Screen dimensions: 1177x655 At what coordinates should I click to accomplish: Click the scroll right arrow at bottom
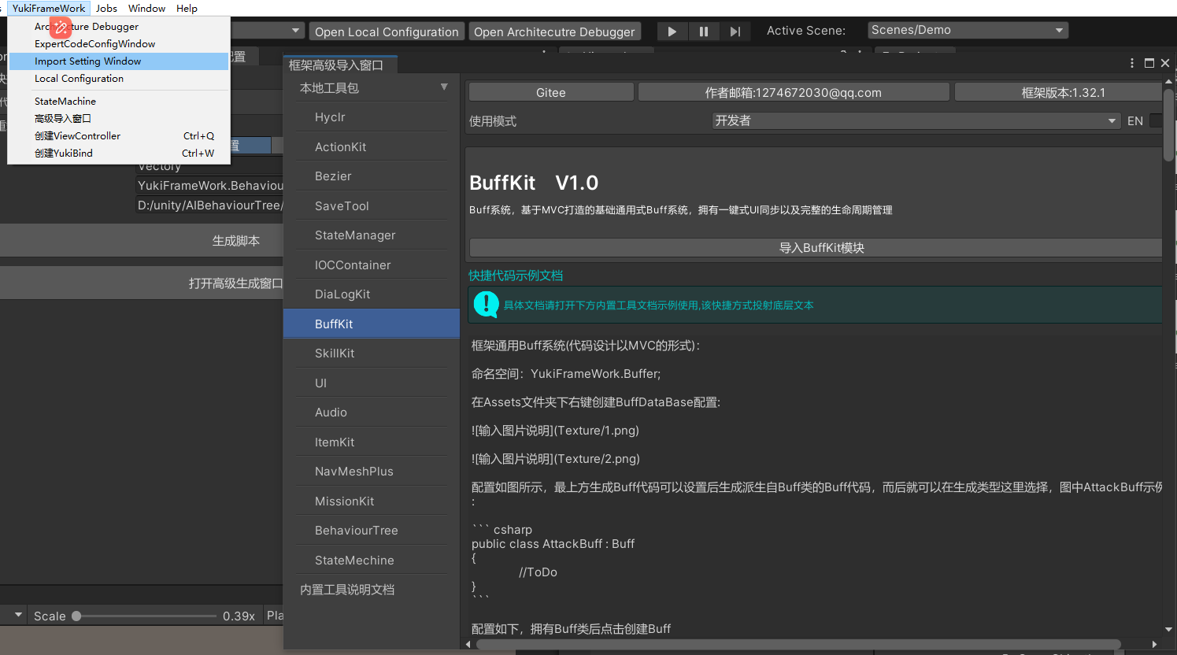click(1154, 644)
